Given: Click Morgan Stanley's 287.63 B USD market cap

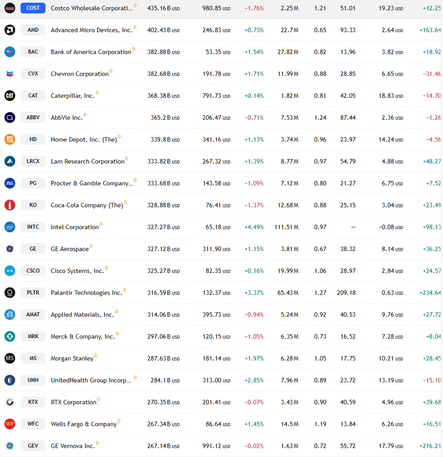Looking at the screenshot, I should tap(163, 358).
